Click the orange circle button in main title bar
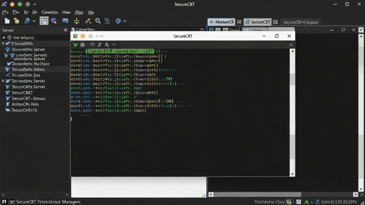 12,4
